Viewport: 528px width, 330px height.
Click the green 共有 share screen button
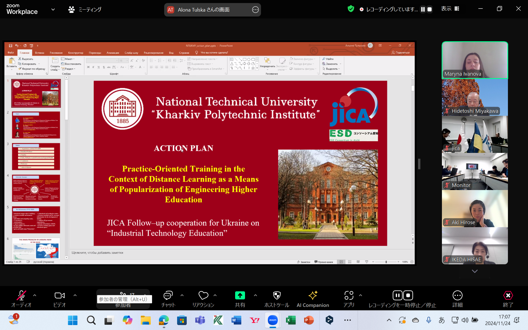point(240,299)
